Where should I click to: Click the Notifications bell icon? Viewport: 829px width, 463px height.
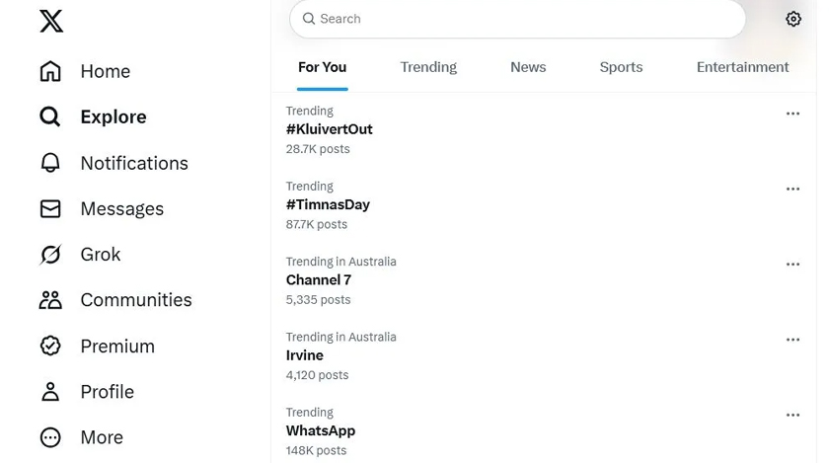[x=50, y=163]
